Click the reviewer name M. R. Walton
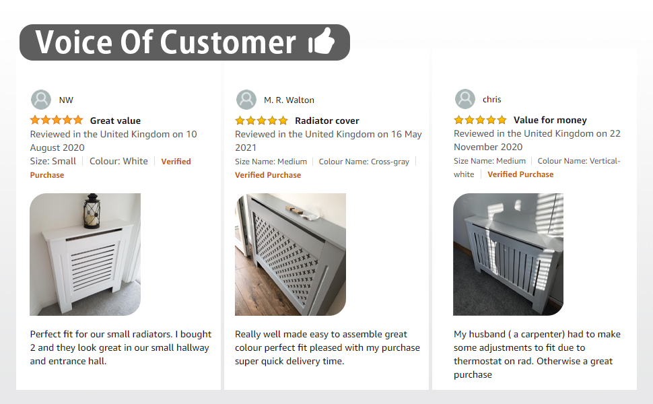 click(x=289, y=100)
